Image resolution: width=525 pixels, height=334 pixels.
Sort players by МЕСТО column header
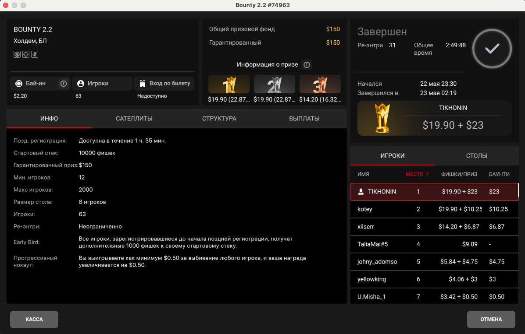[417, 174]
